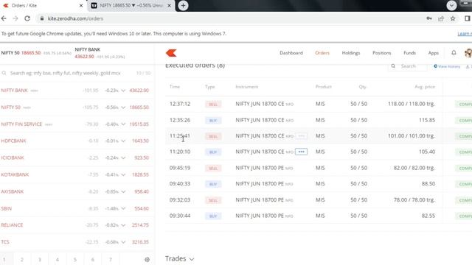472x265 pixels.
Task: Switch to watchlist page 3
Action: (40, 259)
